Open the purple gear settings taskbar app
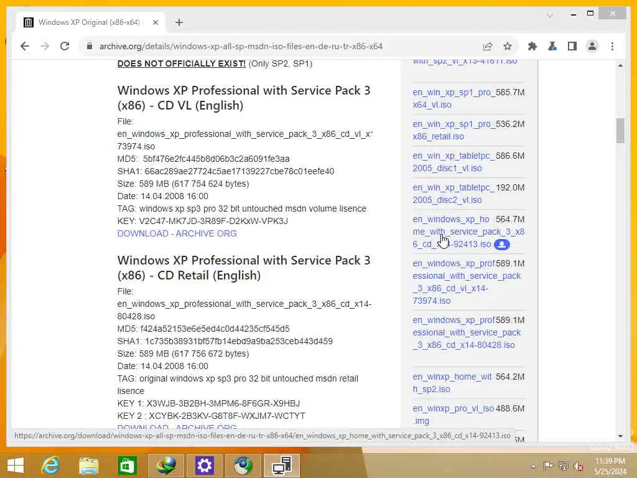This screenshot has width=637, height=478. tap(204, 466)
